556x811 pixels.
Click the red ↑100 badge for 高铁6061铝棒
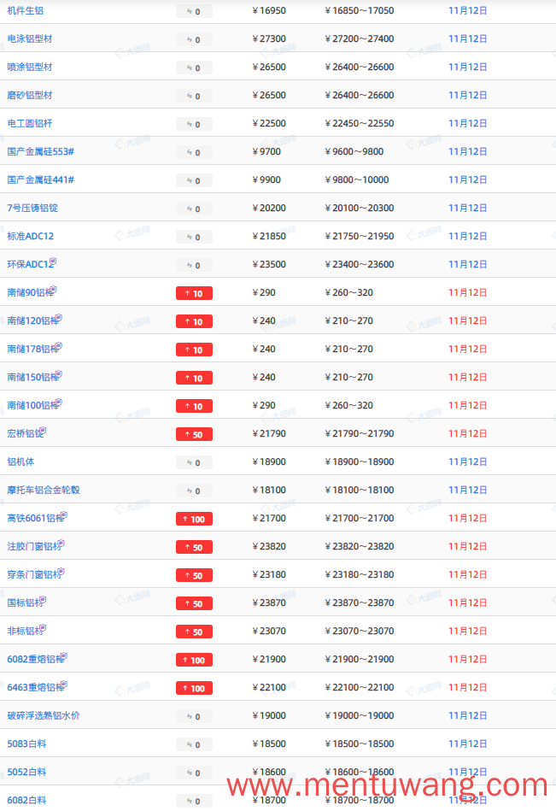tap(194, 519)
